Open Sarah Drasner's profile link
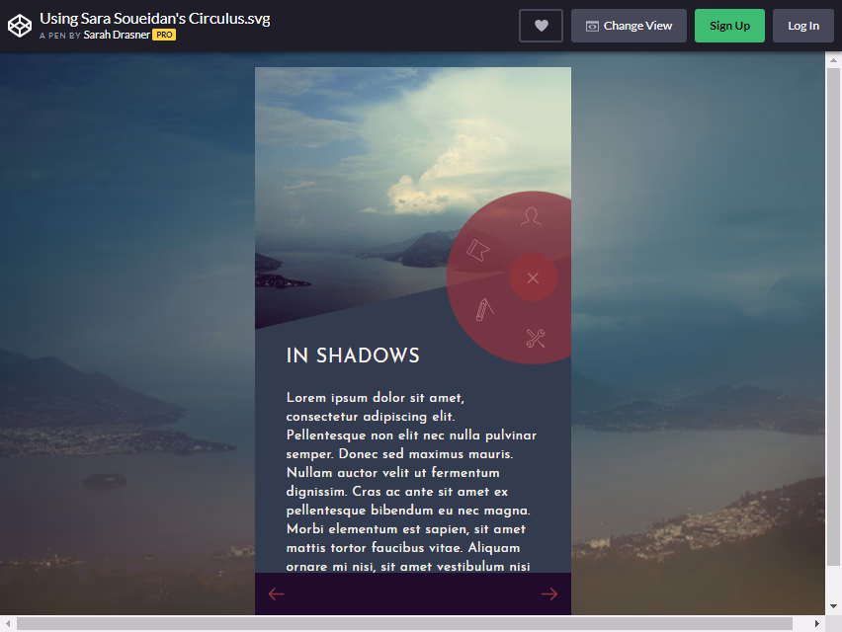Image resolution: width=842 pixels, height=632 pixels. pyautogui.click(x=117, y=35)
